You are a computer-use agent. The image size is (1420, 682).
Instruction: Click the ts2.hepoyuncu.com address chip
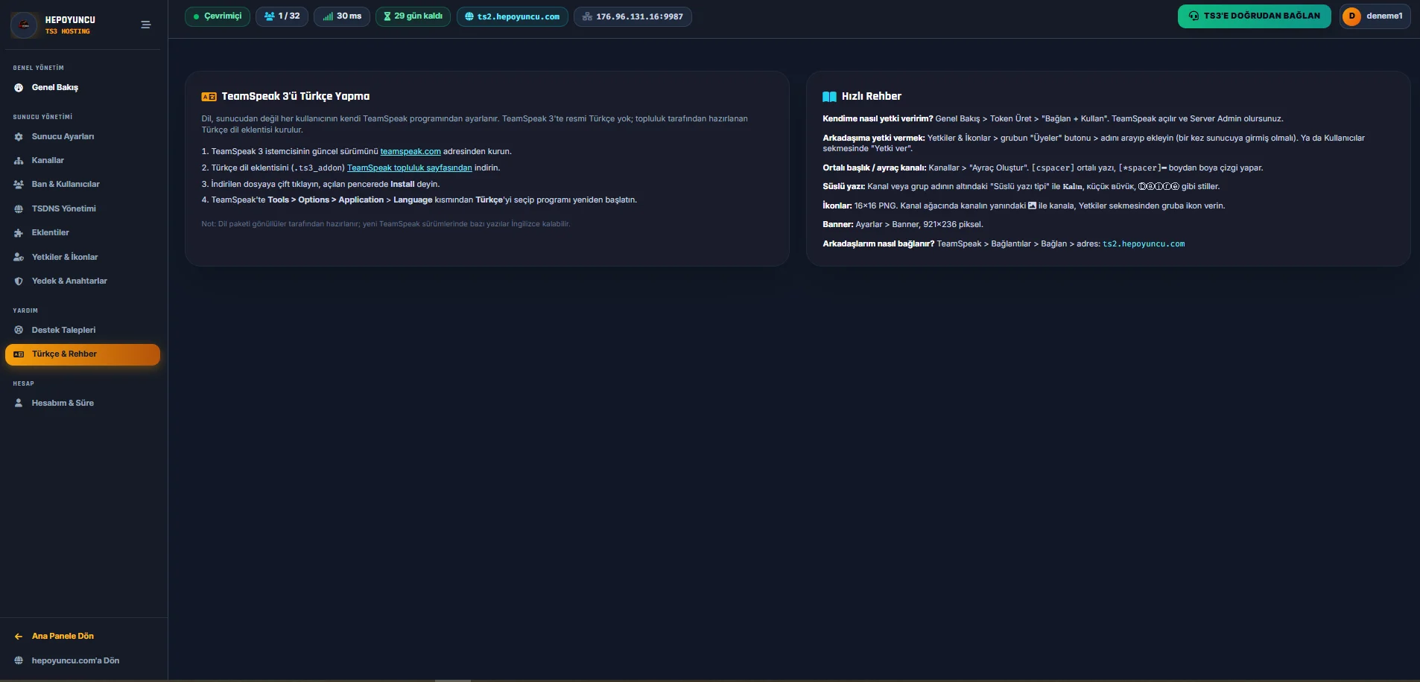(512, 16)
